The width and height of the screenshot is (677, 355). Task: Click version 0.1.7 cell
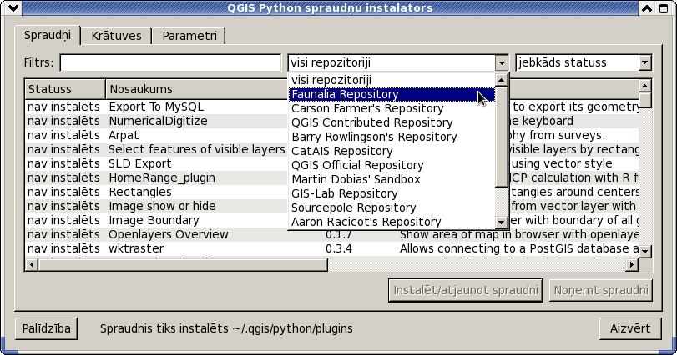[339, 235]
